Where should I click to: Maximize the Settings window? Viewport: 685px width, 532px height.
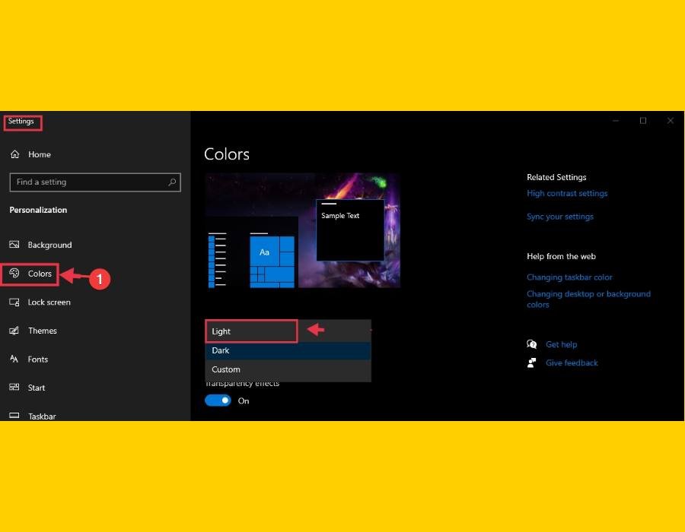coord(643,120)
